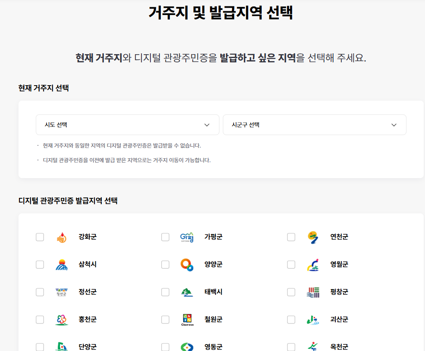Screen dimensions: 425x351
Task: Click the 강화군 emblem icon
Action: pos(62,237)
